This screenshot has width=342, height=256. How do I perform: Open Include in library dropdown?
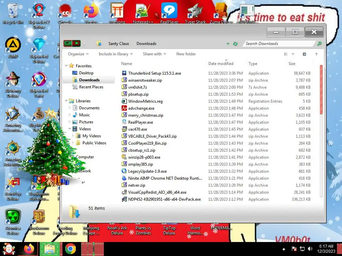116,54
